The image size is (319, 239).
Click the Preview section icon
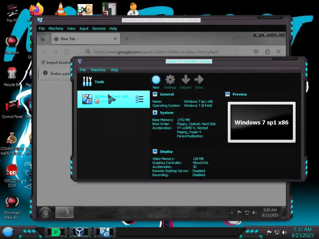point(228,94)
